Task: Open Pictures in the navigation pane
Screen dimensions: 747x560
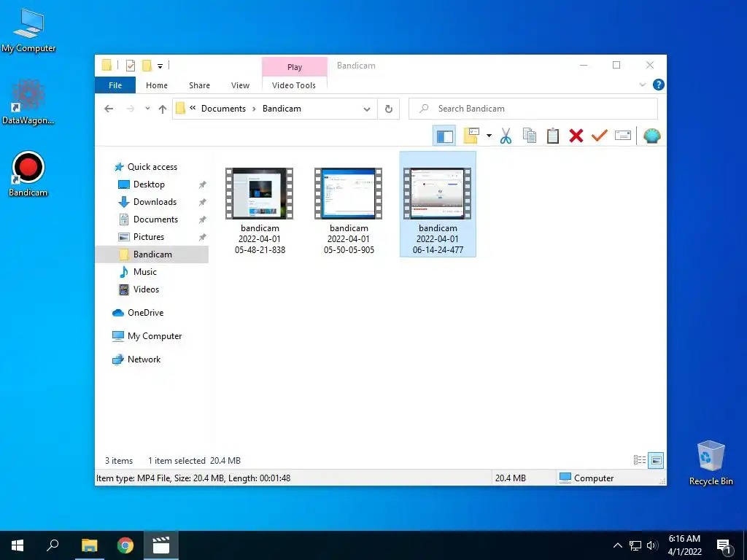Action: click(148, 237)
